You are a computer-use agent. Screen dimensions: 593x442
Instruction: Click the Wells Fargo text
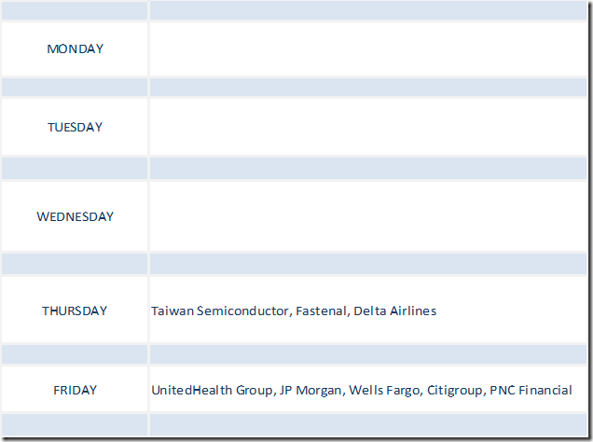[383, 390]
